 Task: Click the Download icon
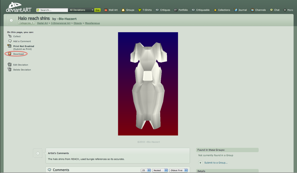click(x=10, y=54)
